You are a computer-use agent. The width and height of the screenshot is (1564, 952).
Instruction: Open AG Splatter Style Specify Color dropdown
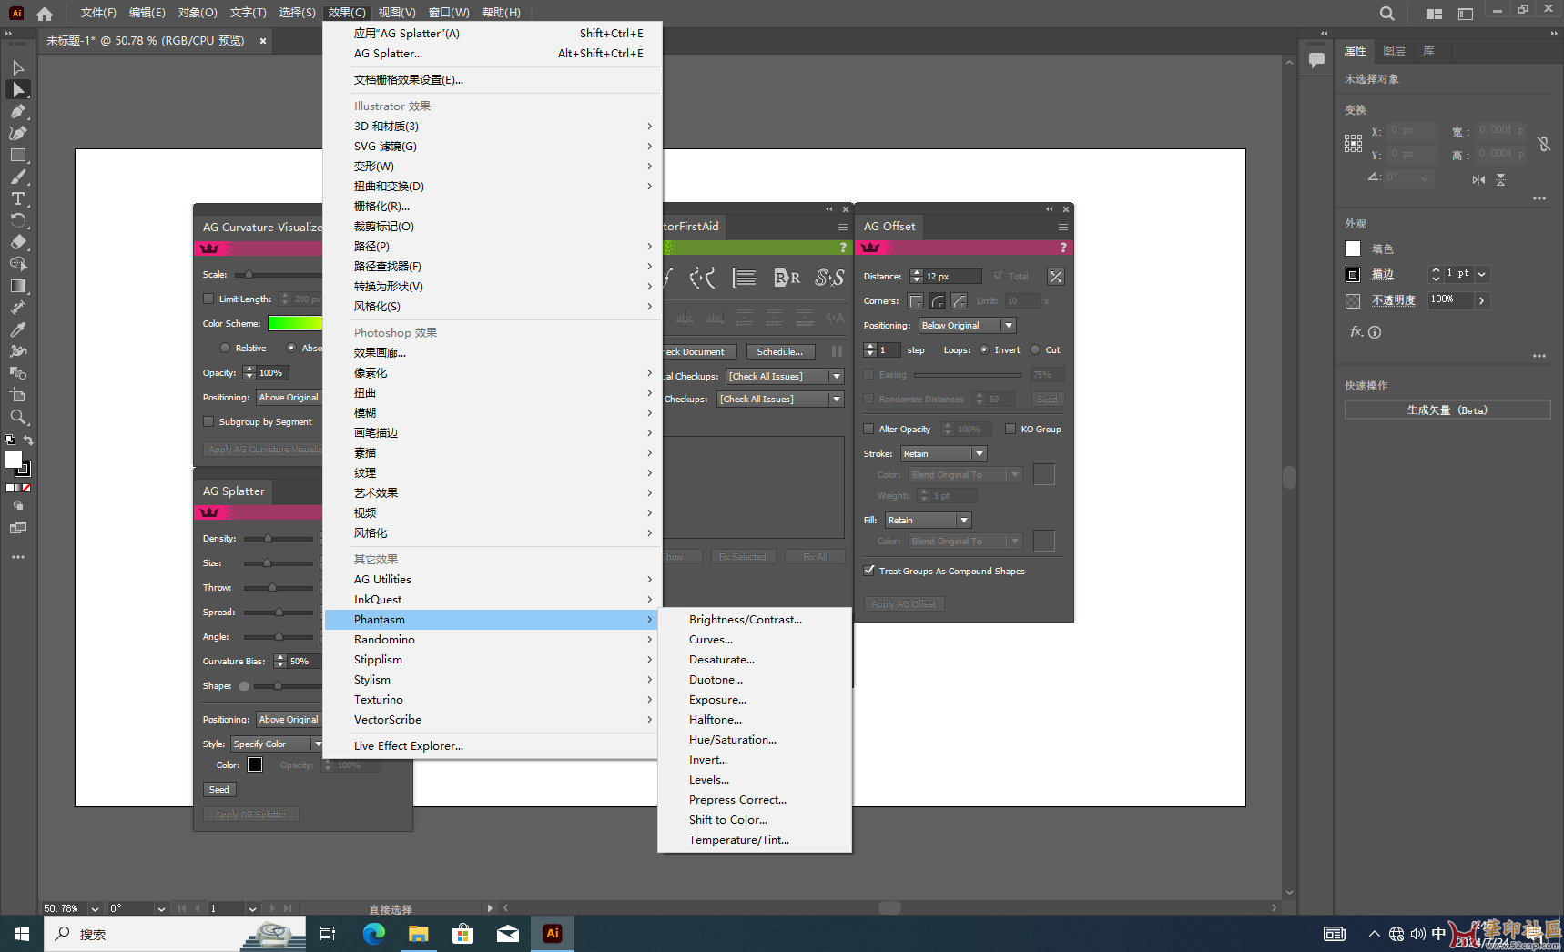click(x=277, y=744)
